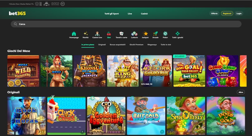
Task: Launch King Richwin game
Action: pos(123,71)
